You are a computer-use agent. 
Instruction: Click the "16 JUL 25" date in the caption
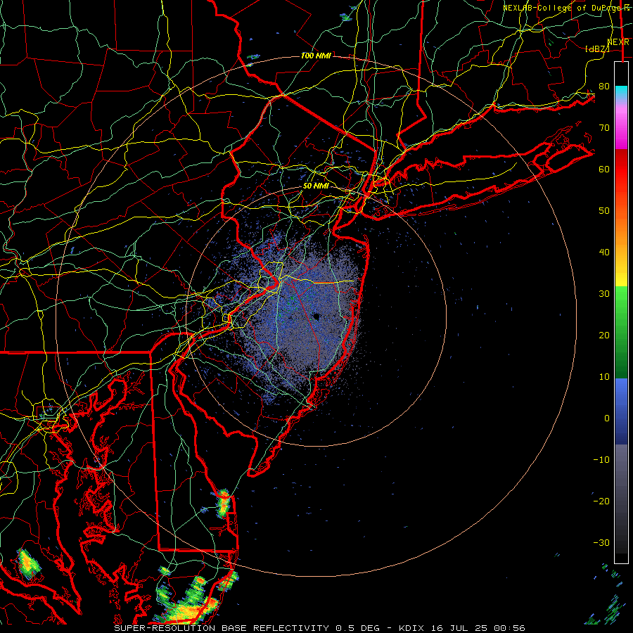(460, 628)
